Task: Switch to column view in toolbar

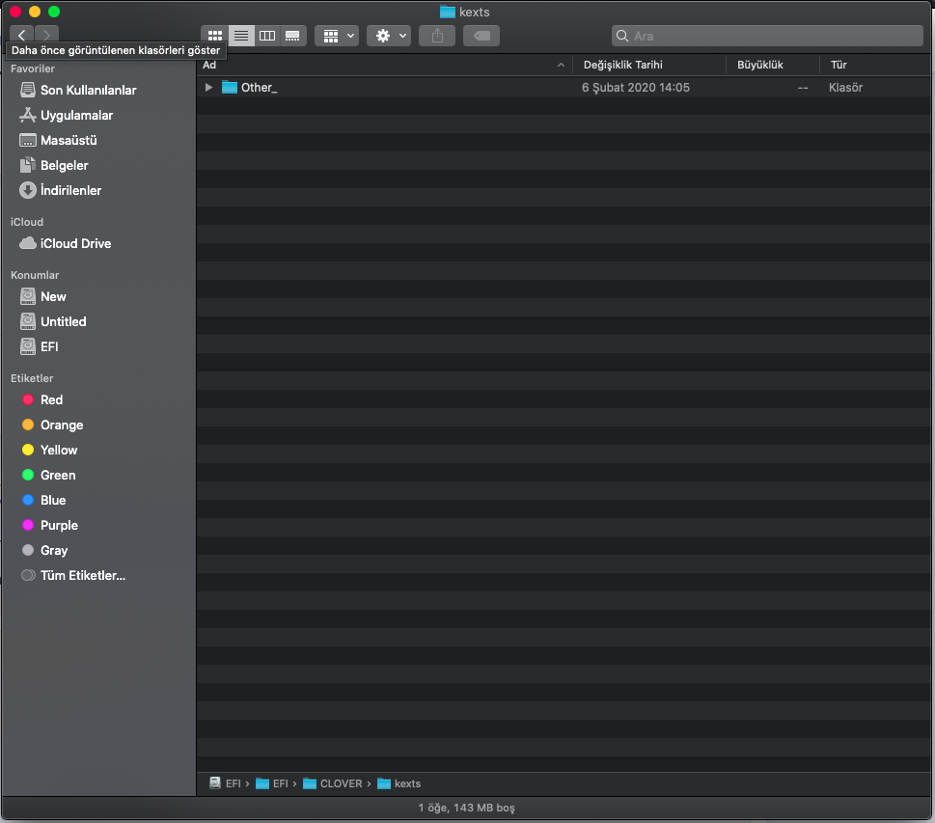Action: [x=267, y=36]
